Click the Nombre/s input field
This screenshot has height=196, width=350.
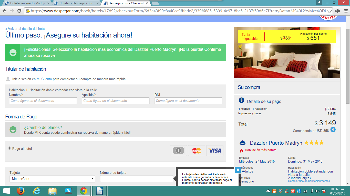click(x=43, y=101)
